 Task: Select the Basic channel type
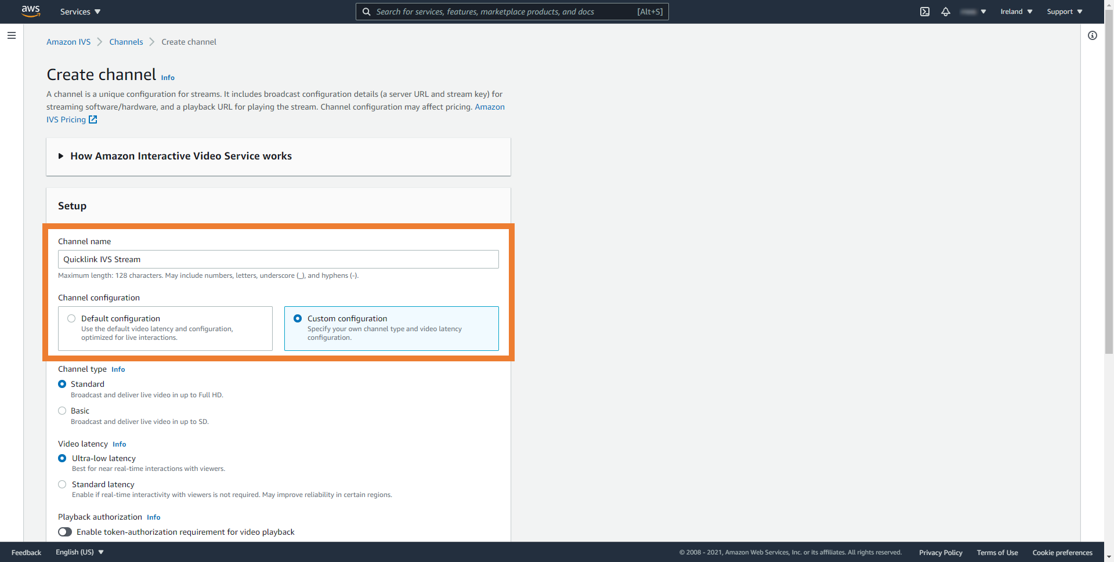pos(62,411)
